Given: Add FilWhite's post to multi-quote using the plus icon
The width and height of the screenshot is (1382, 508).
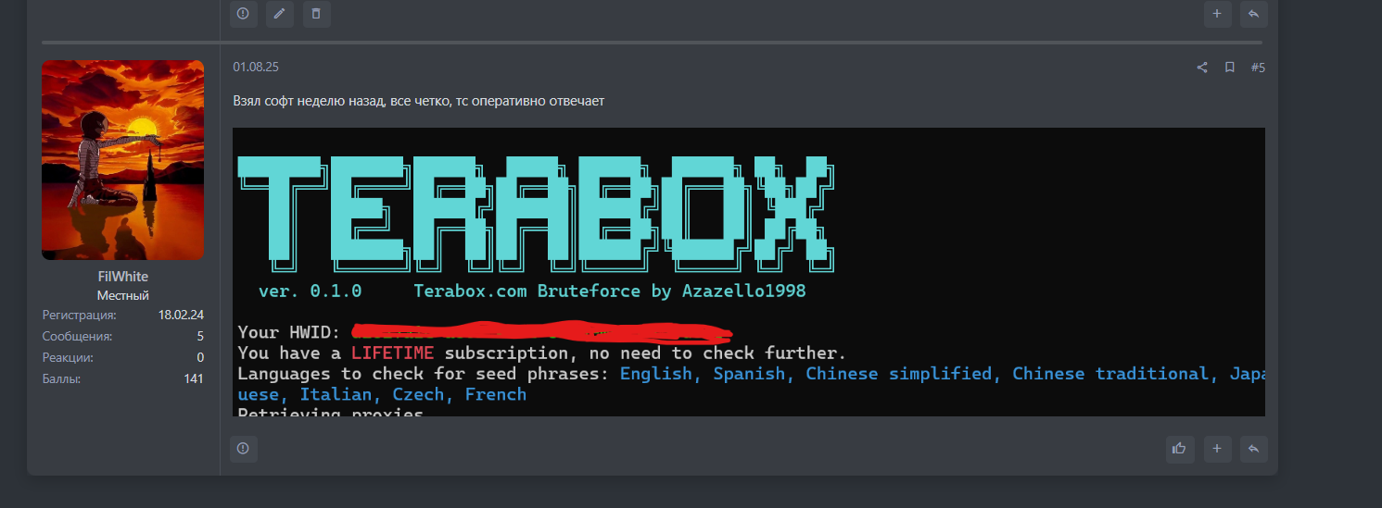Looking at the screenshot, I should pyautogui.click(x=1217, y=449).
